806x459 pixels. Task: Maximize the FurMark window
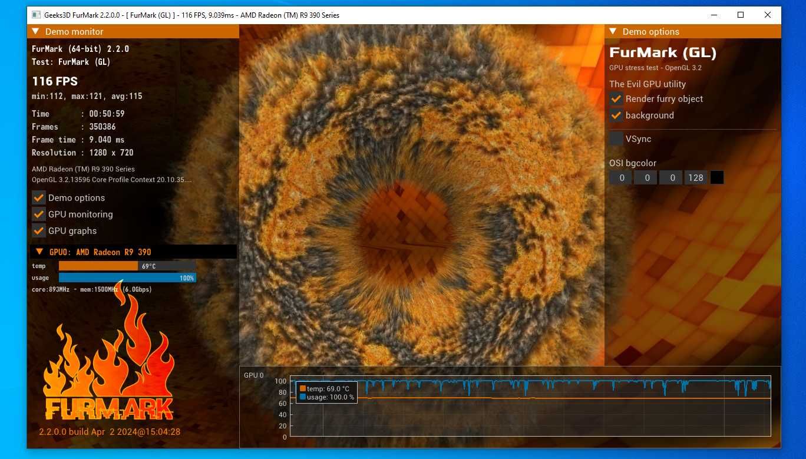click(741, 15)
